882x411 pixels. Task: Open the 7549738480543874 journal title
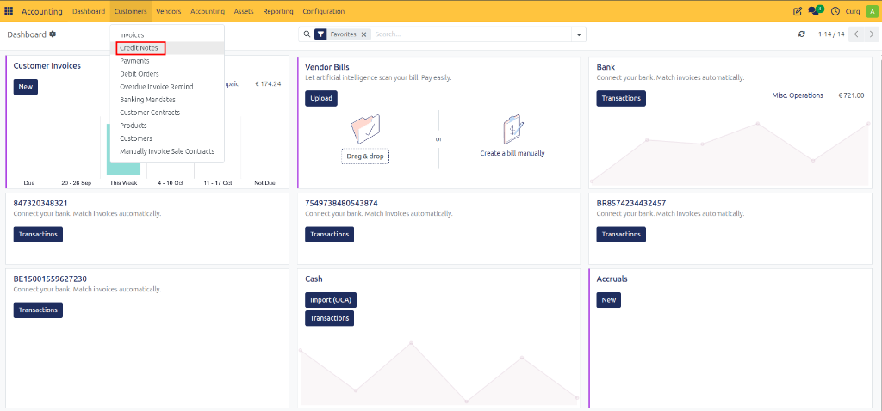pos(341,203)
